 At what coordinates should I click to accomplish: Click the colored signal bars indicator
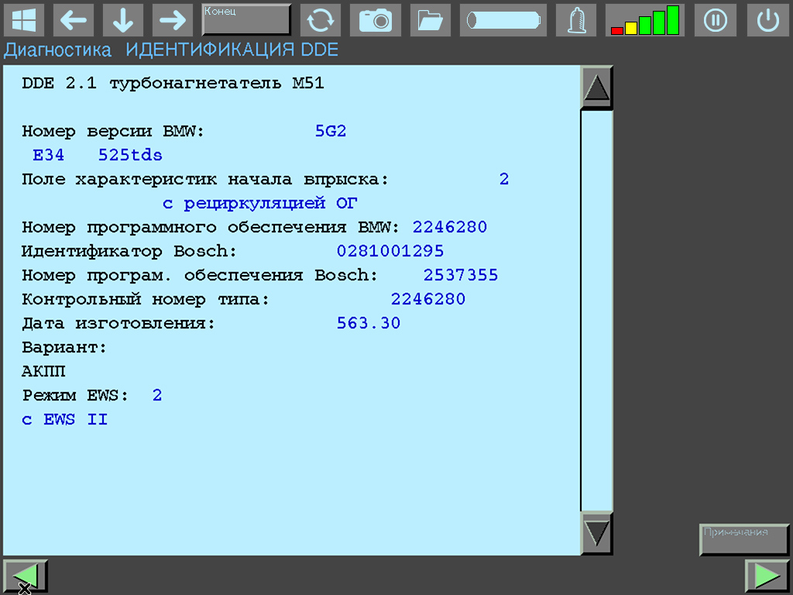pyautogui.click(x=645, y=20)
